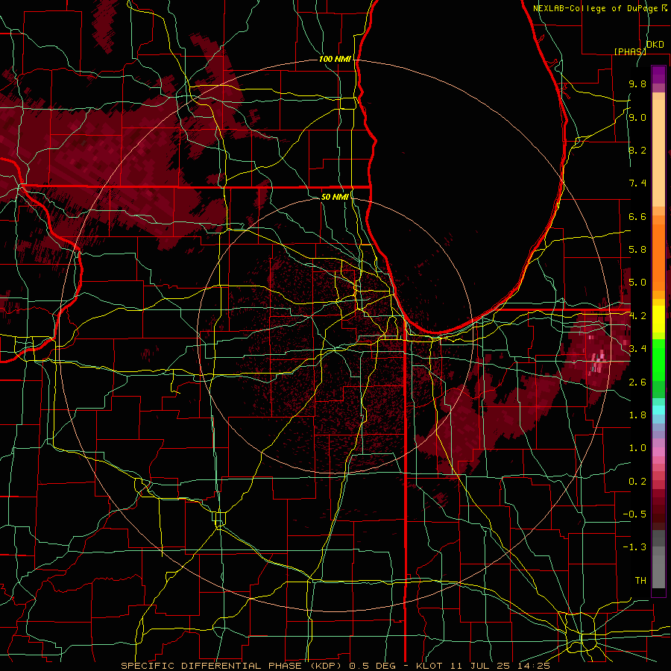Click the 4.2 value on the scale
Viewport: 671px width, 671px height.
[x=637, y=316]
